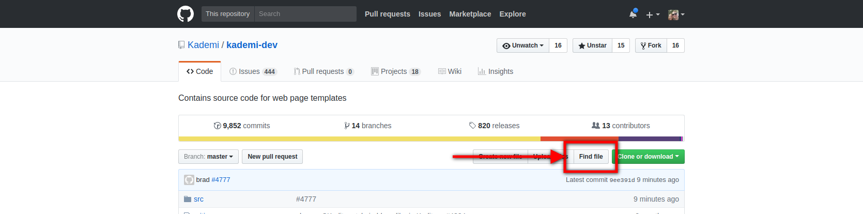Select the Code tab
This screenshot has width=863, height=214.
click(x=199, y=71)
